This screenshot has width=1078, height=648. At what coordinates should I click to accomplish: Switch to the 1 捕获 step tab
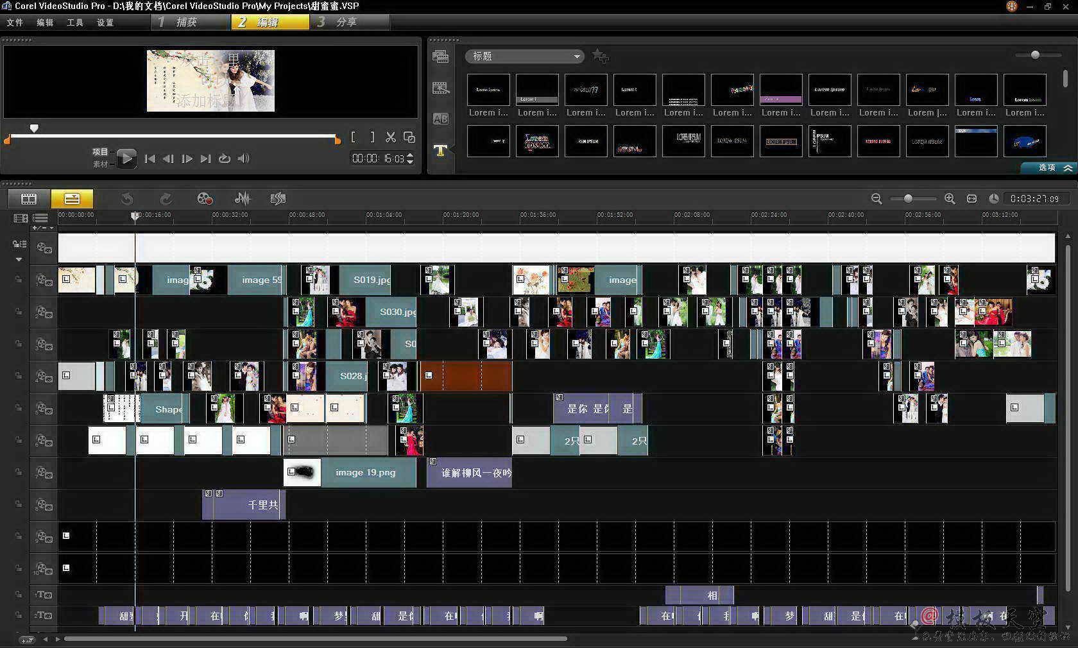click(x=191, y=22)
